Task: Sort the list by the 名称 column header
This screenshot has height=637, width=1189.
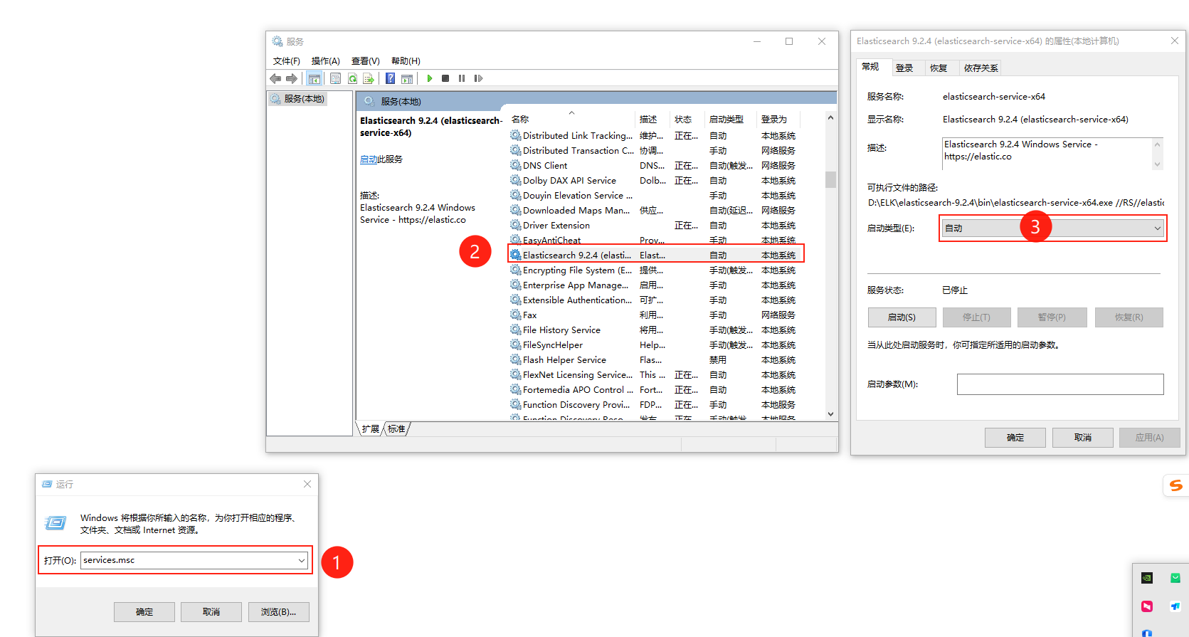Action: 571,120
